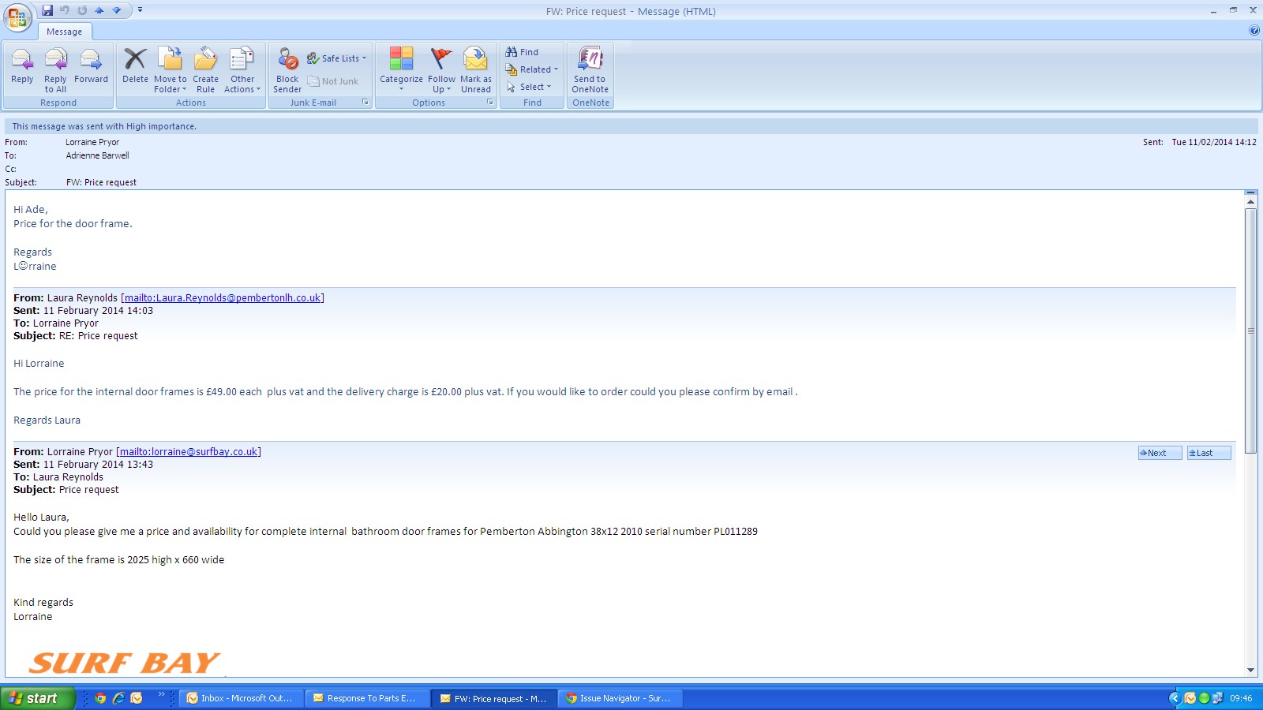Click the Find binoculars button

pyautogui.click(x=522, y=52)
